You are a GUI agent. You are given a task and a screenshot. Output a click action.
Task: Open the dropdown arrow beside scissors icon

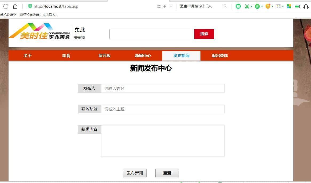click(x=251, y=6)
